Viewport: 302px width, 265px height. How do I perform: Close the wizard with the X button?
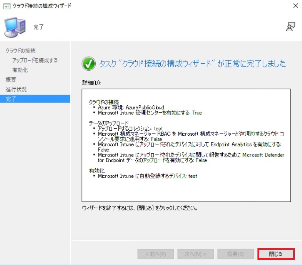tap(295, 6)
